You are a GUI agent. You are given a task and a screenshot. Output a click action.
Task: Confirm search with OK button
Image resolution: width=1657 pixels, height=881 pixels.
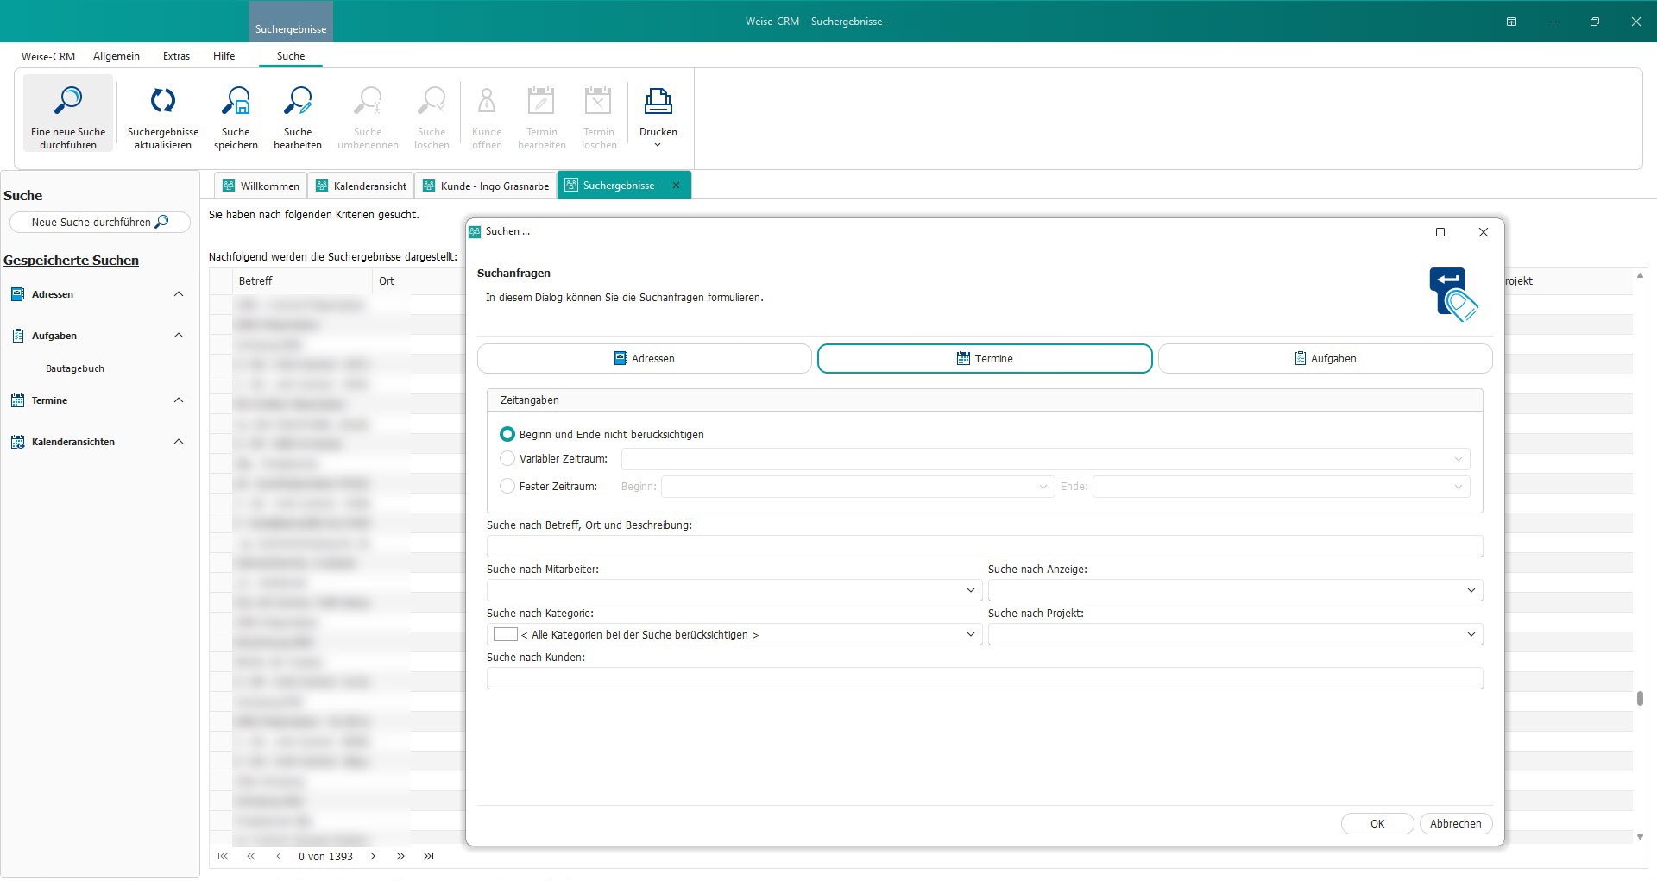click(x=1377, y=824)
